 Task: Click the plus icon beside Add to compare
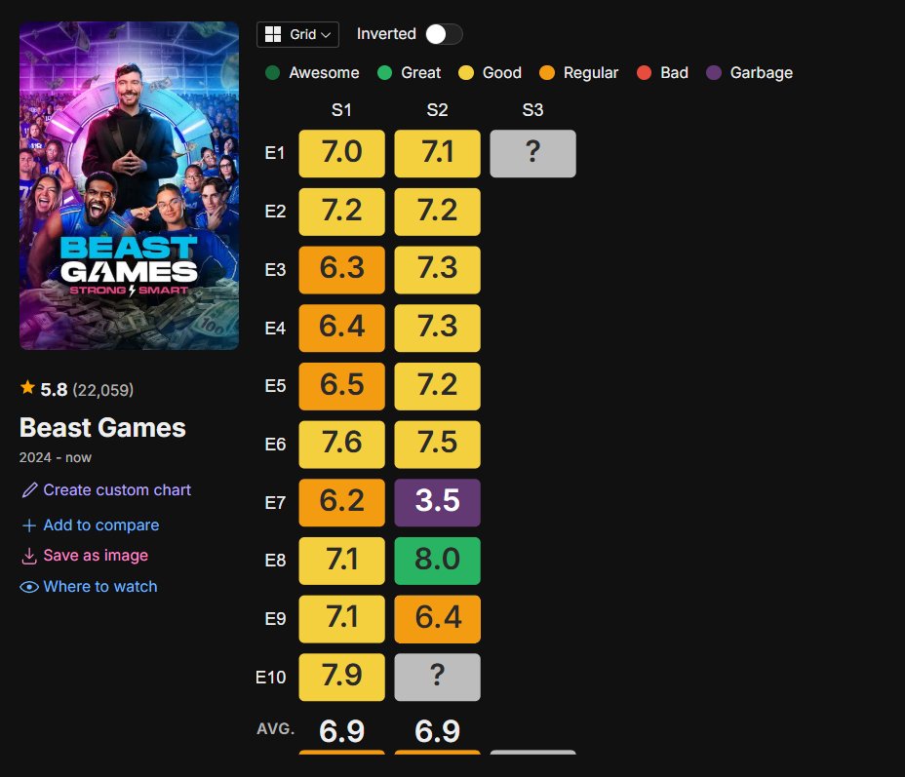coord(29,525)
